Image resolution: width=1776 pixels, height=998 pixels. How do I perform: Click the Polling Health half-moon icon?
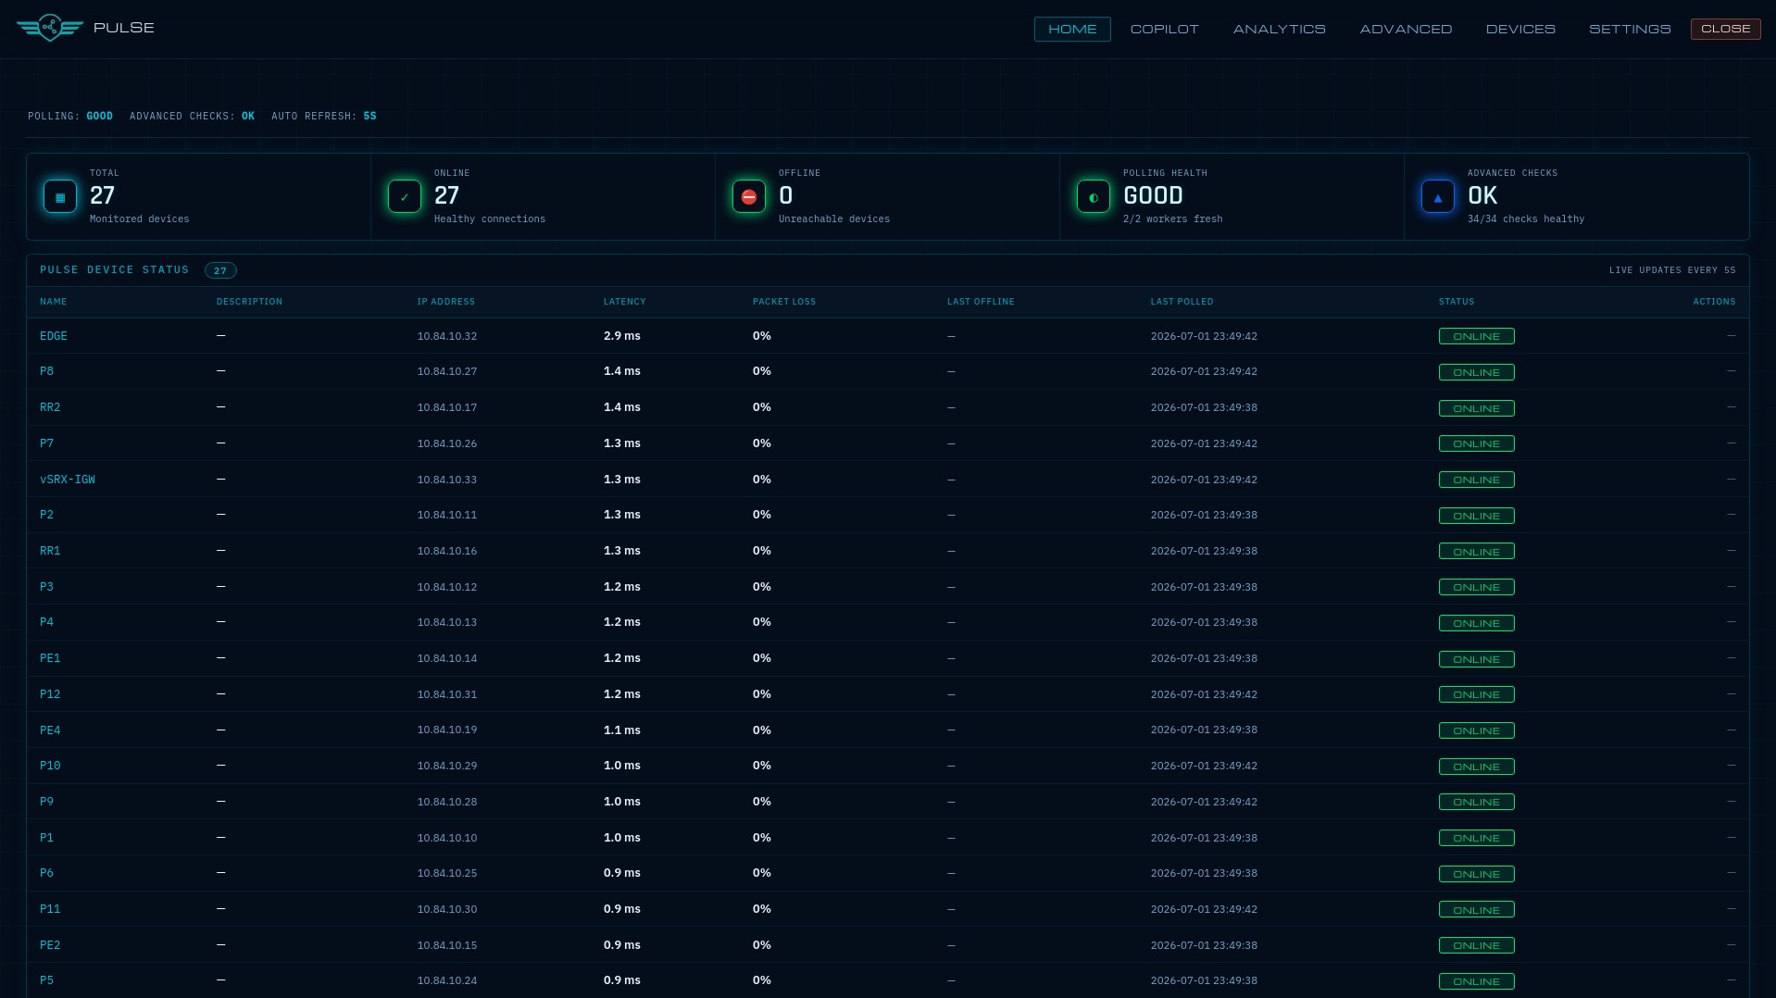tap(1094, 196)
